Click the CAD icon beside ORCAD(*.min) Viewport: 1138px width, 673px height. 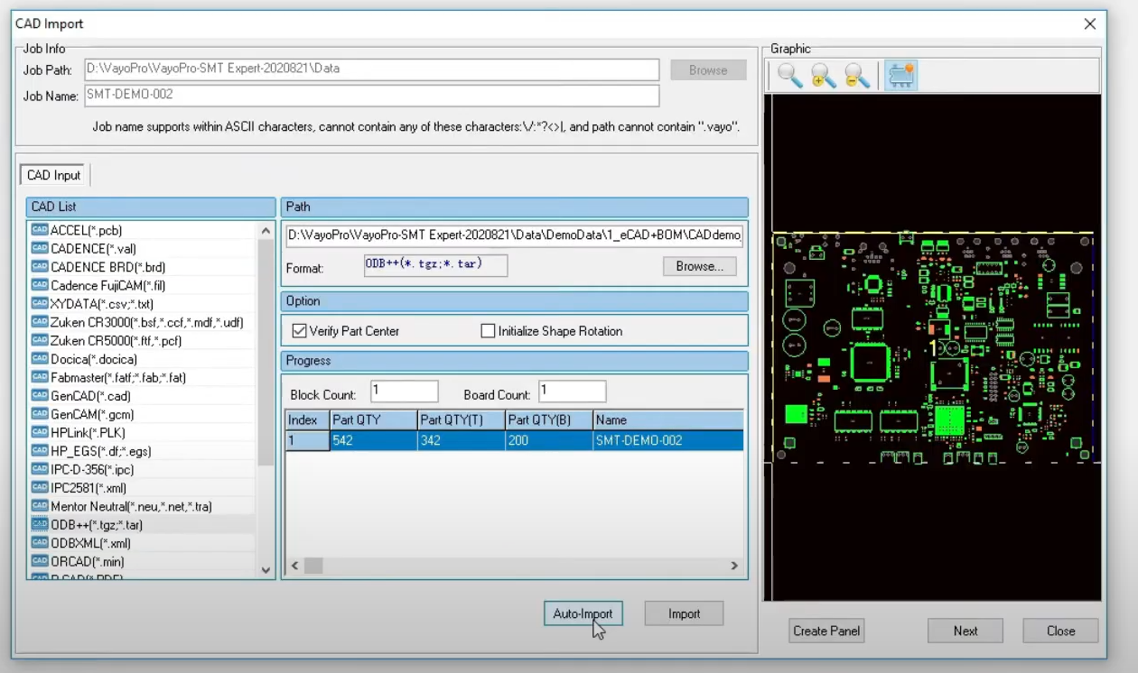(x=40, y=561)
